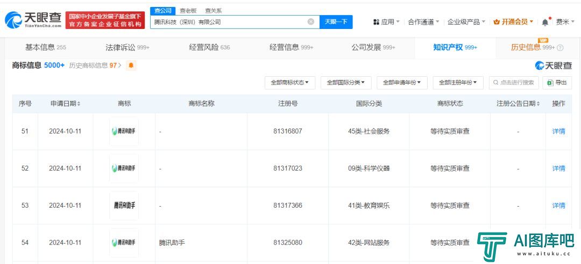
Task: Switch to the 基本信息 tab
Action: click(46, 47)
